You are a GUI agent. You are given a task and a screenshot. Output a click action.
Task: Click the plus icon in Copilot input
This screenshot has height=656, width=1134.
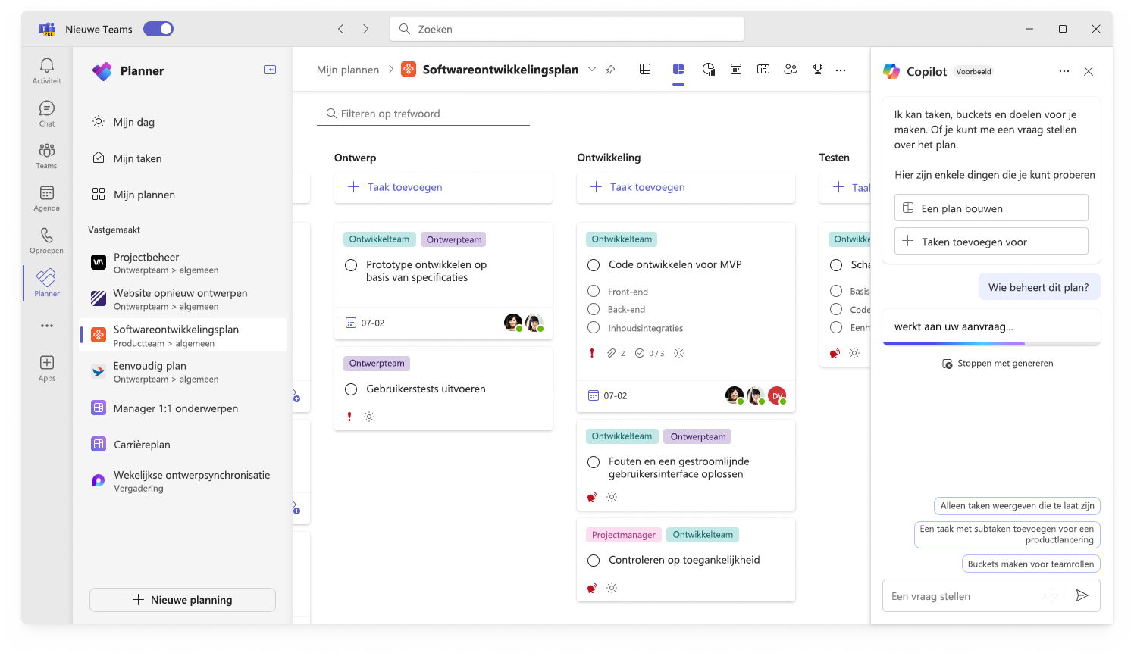point(1051,595)
